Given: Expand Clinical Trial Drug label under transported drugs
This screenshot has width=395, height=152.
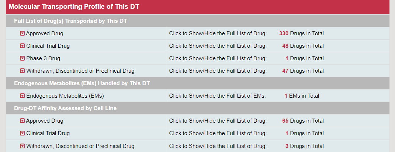Looking at the screenshot, I should coord(48,46).
